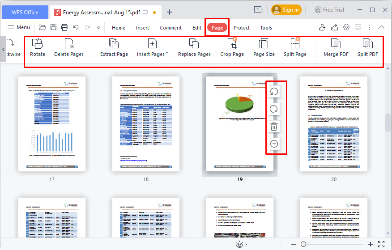This screenshot has width=392, height=250.
Task: Click the thumbnail zoom slider handle
Action: 303,244
